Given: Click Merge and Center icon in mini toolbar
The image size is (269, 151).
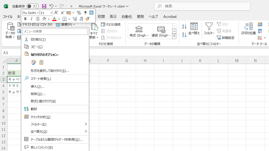Looking at the screenshot, I should (91, 13).
